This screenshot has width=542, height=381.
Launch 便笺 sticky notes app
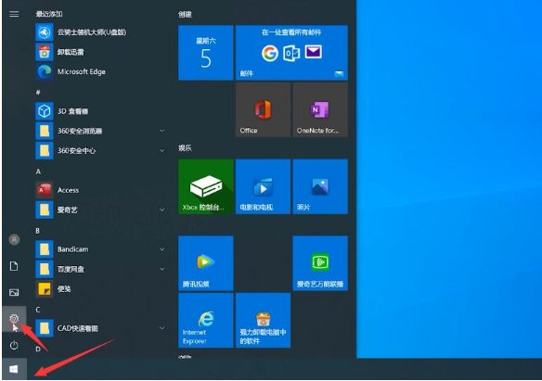point(101,289)
